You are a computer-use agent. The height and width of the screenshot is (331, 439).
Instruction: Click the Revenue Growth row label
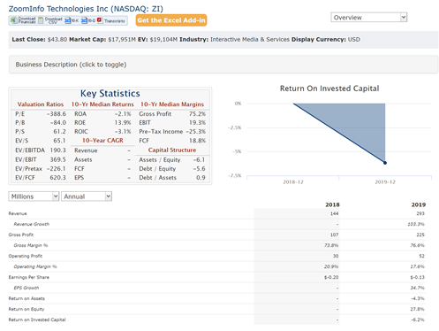point(32,224)
